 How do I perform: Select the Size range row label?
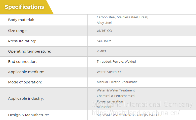point(18,31)
